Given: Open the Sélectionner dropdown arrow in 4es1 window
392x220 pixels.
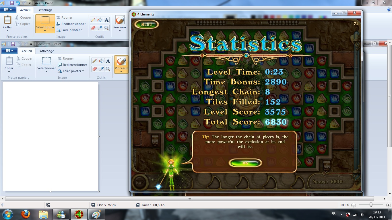Looking at the screenshot, I should [45, 31].
